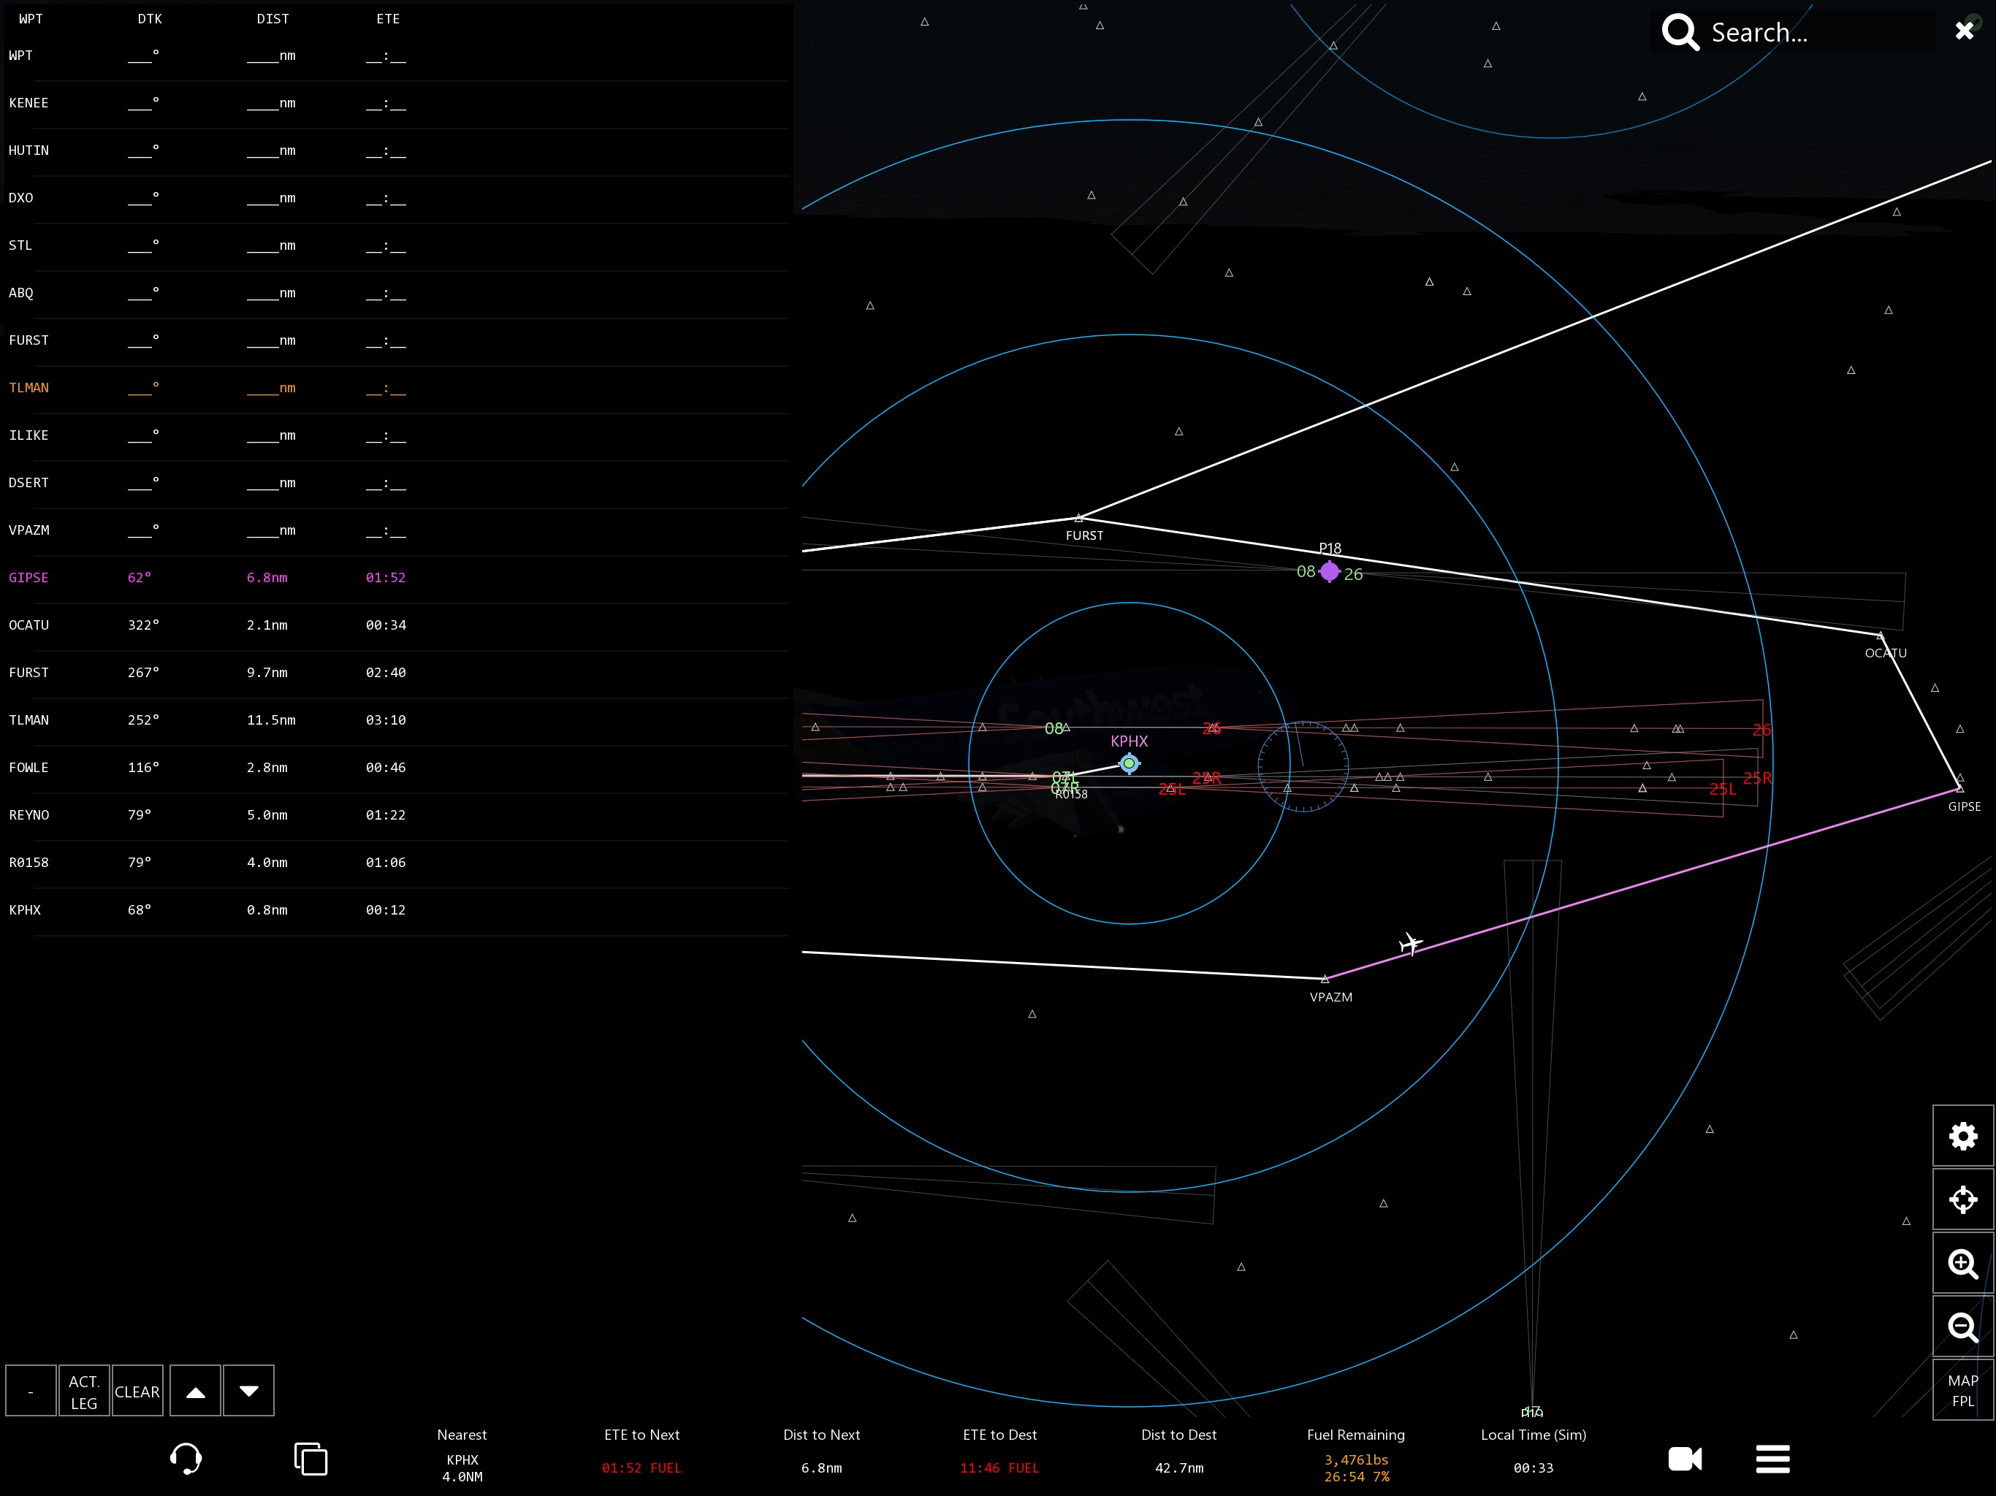The image size is (1996, 1496).
Task: Click the overlapping windows icon
Action: point(311,1458)
